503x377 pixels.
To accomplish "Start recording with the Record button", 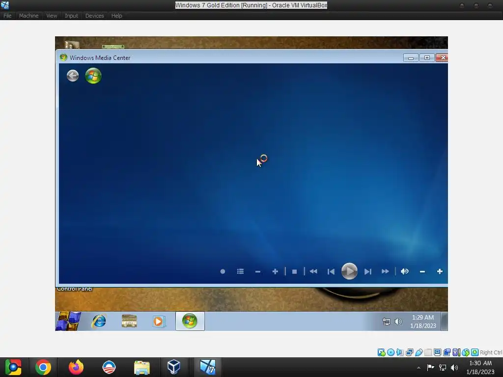I will (x=223, y=271).
